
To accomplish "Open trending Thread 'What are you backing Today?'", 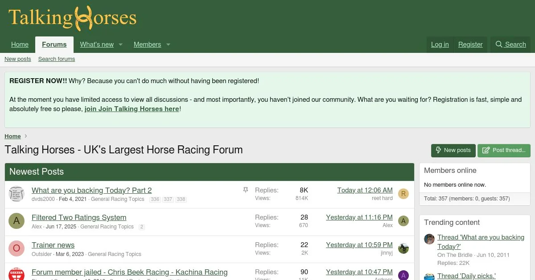I will [481, 242].
